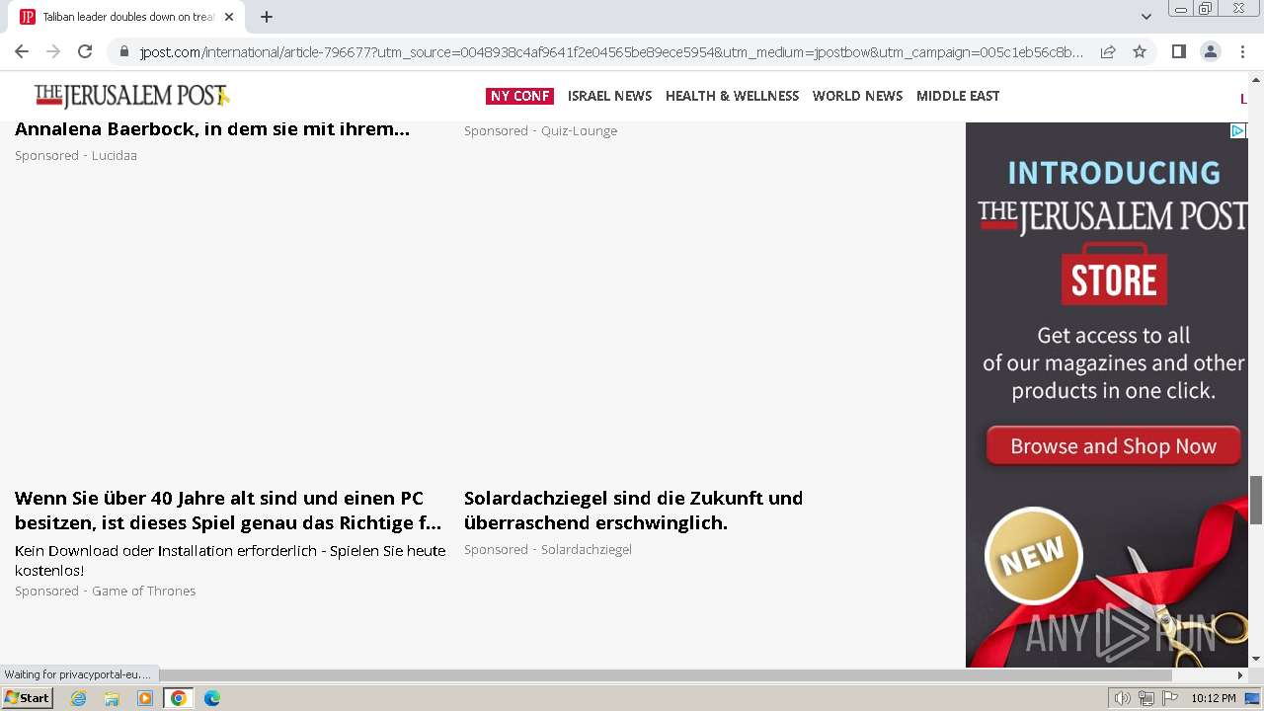Screen dimensions: 1264x711
Task: Launch Internet Explorer from the taskbar
Action: pyautogui.click(x=78, y=698)
